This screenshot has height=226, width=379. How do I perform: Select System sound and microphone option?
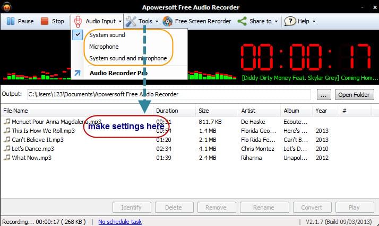point(128,58)
